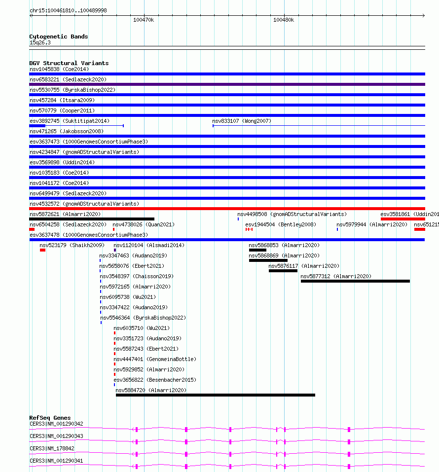Open esv3637473 (1000GenomesConsortiumPhase3) label
This screenshot has width=439, height=472.
coord(89,142)
